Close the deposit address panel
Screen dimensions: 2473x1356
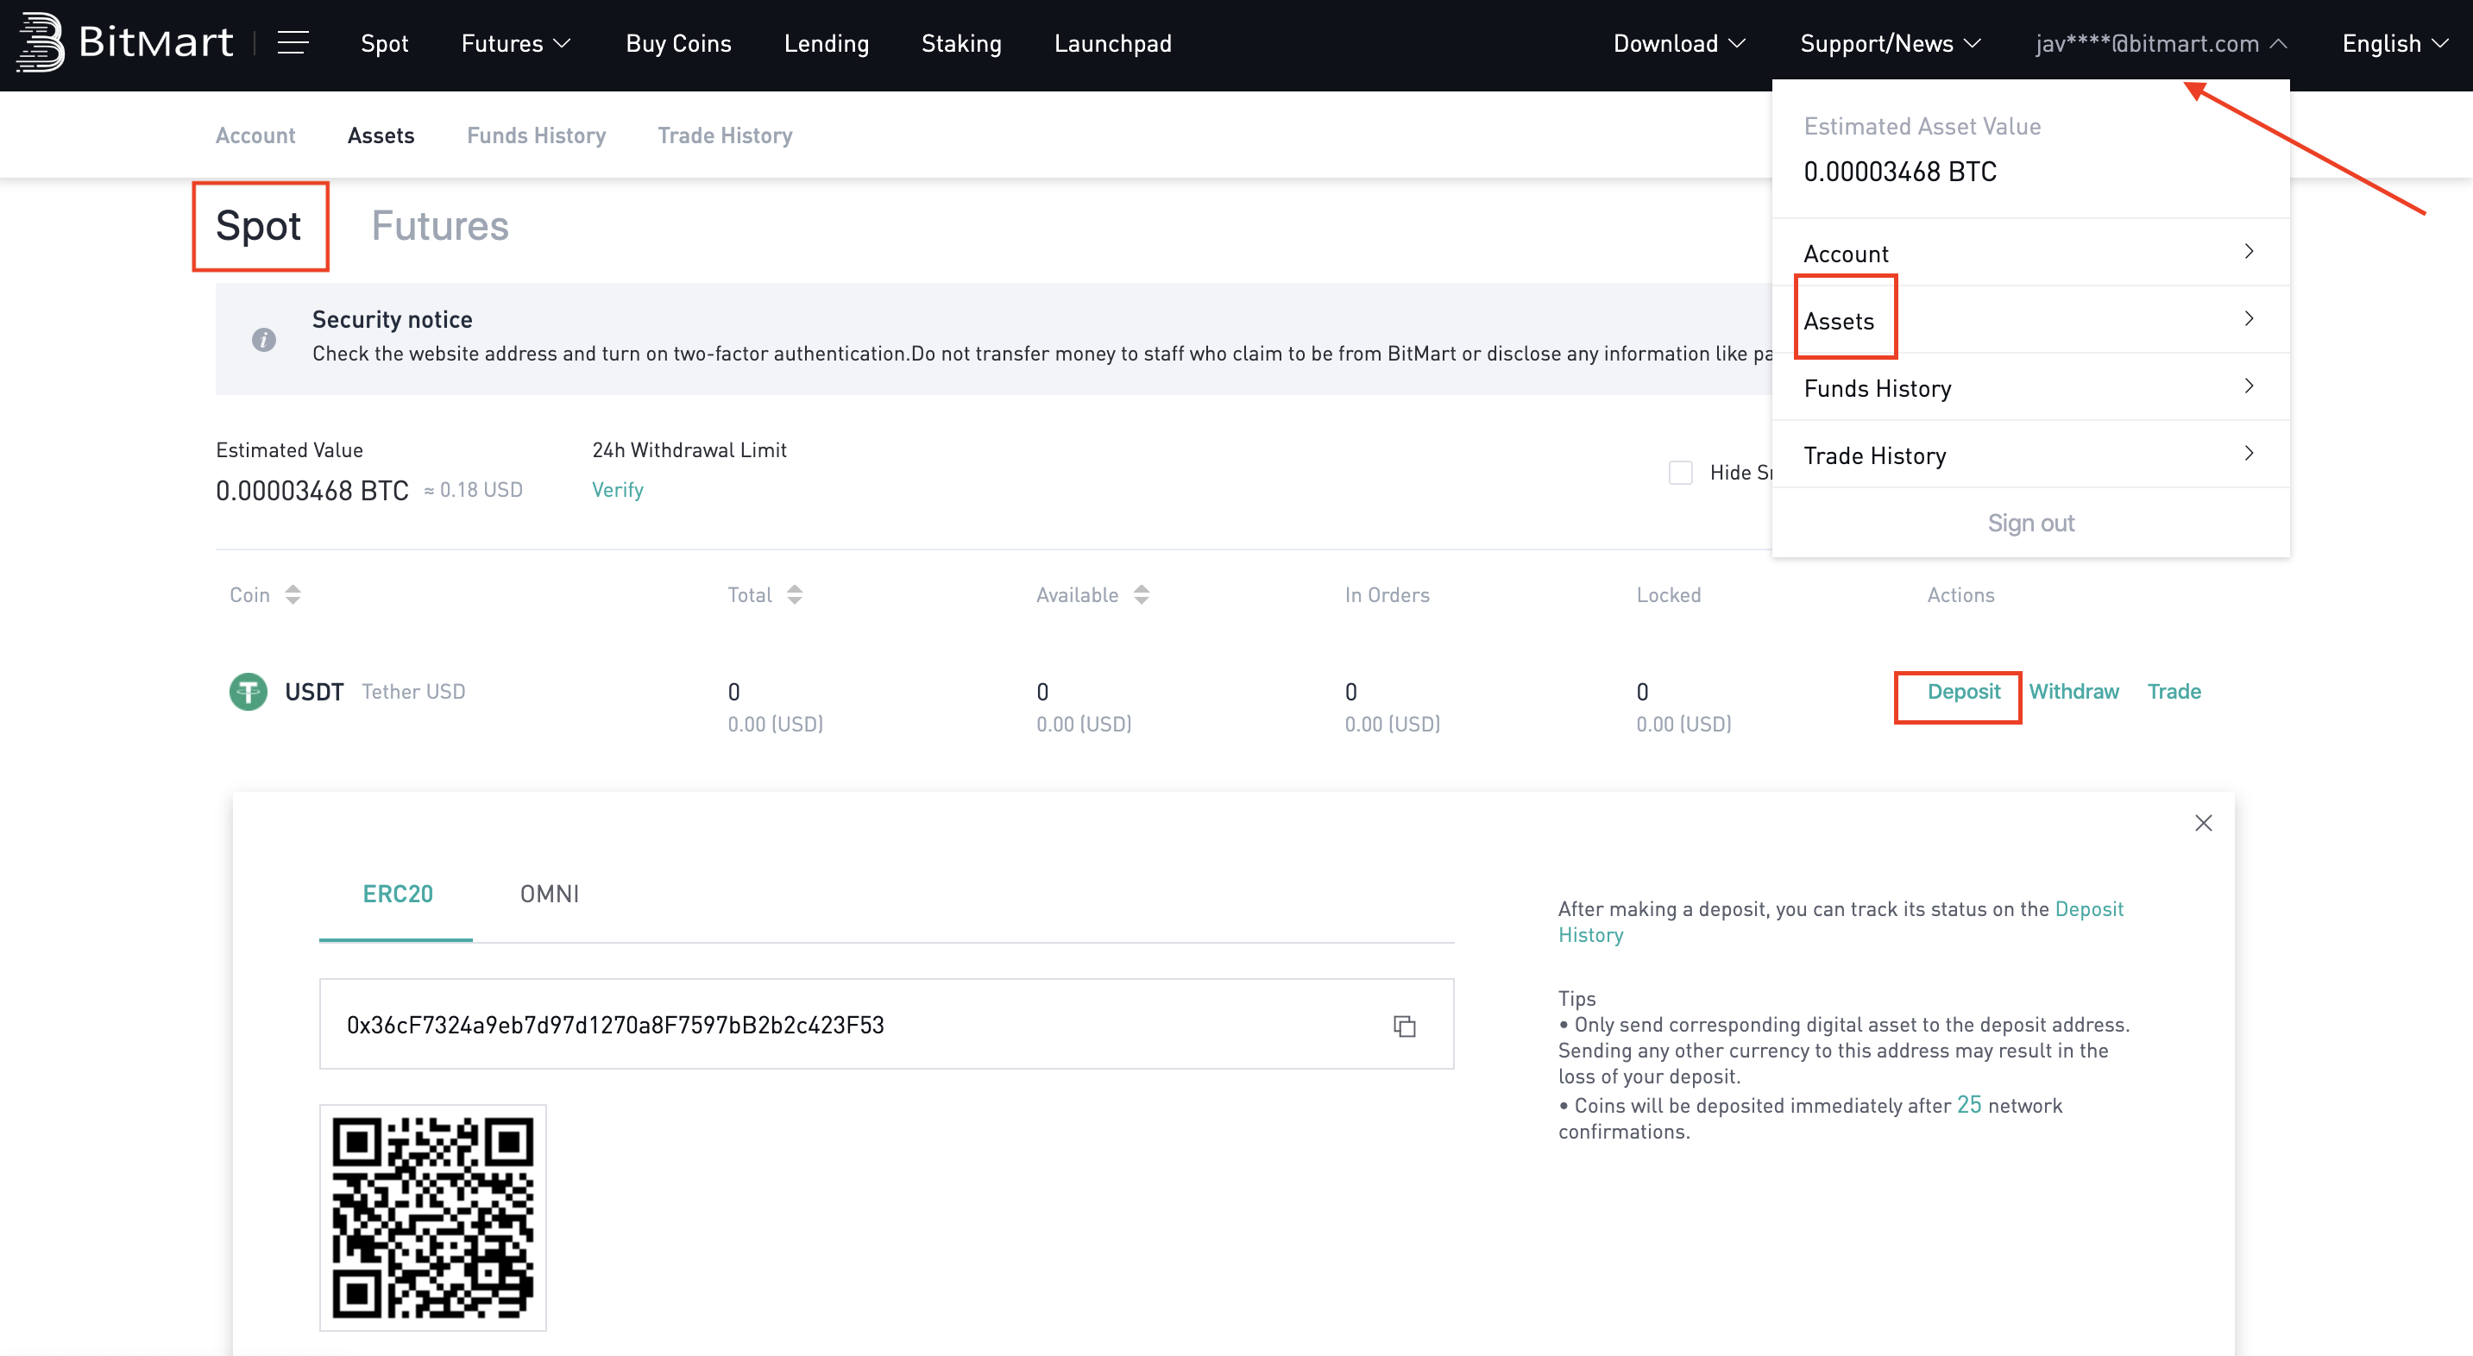2203,822
